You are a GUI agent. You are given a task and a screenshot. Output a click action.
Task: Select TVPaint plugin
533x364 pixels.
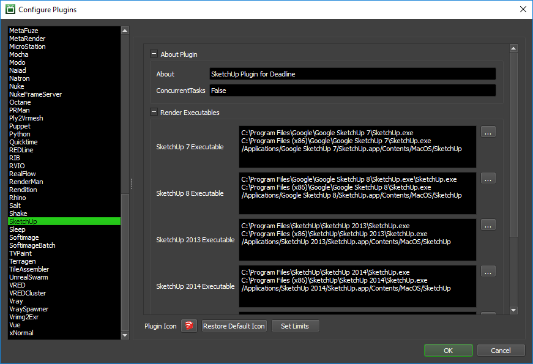pos(64,253)
